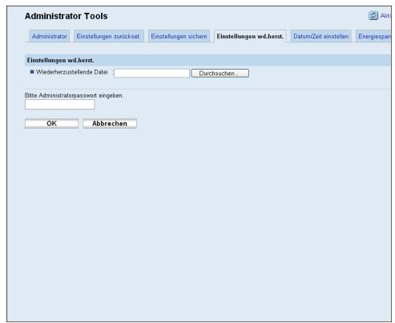The height and width of the screenshot is (323, 395).
Task: Open the Einstellungen sichern tab
Action: coord(179,36)
